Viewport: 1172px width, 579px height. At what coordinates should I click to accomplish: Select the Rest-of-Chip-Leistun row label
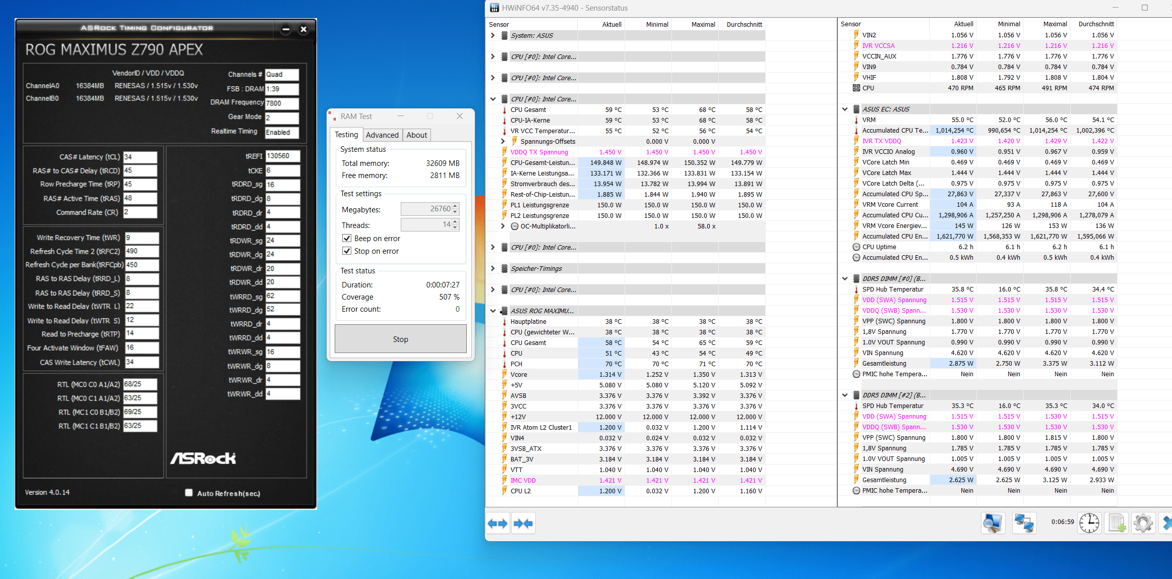coord(542,194)
